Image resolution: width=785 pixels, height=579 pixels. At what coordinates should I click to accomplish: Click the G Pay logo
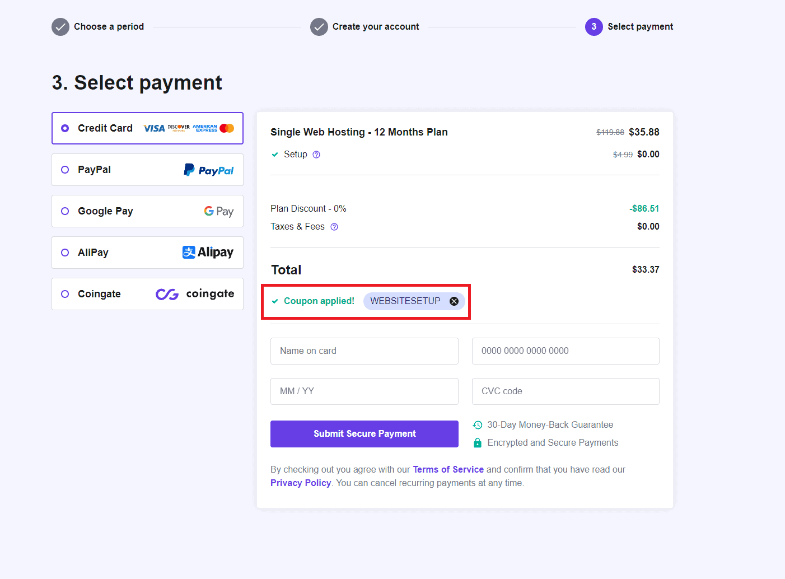(219, 211)
